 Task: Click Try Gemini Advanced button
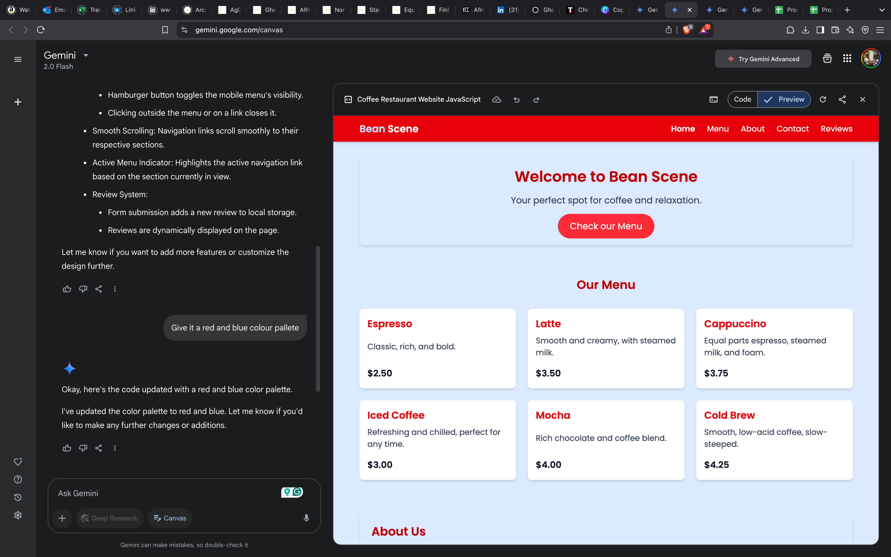[x=763, y=59]
